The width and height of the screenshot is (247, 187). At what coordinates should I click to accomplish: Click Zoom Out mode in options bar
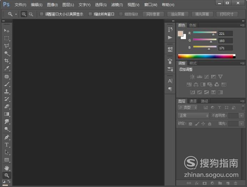31,14
